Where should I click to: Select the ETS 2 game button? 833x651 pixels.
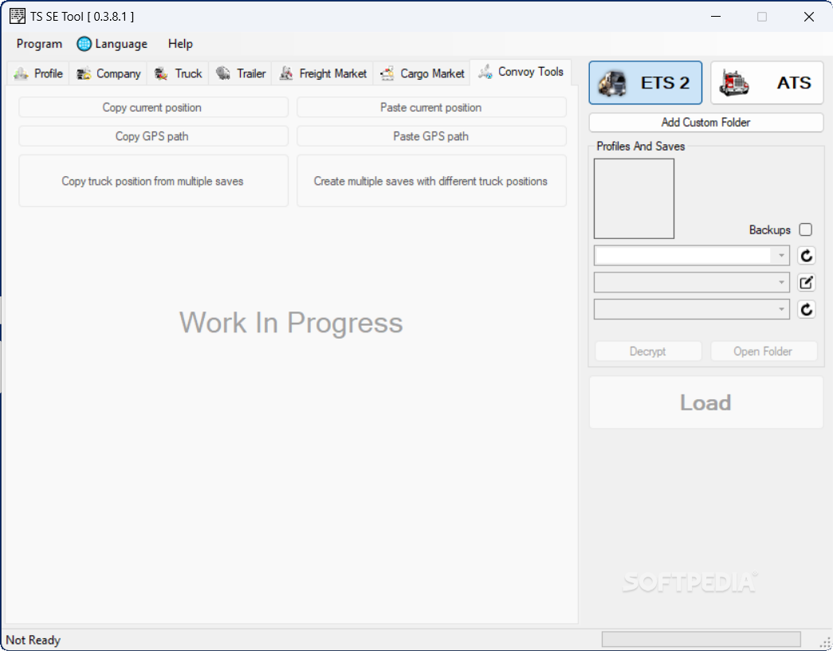click(645, 82)
